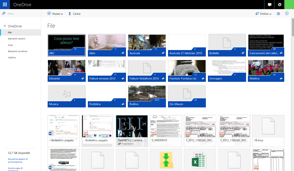This screenshot has width=294, height=171.
Task: Click the shared-people icon on Edoardo folder
Action: [83, 79]
